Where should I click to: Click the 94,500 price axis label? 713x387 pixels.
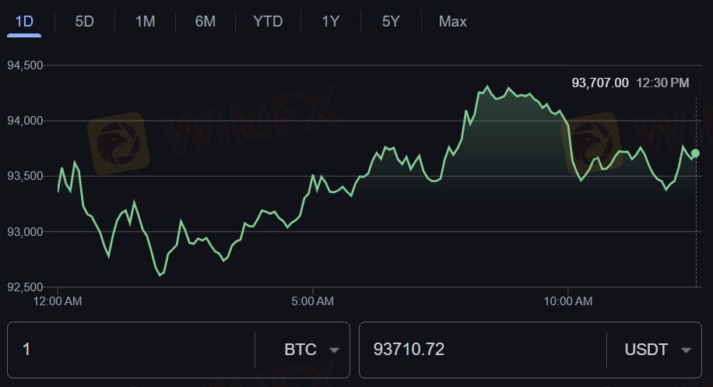point(25,65)
